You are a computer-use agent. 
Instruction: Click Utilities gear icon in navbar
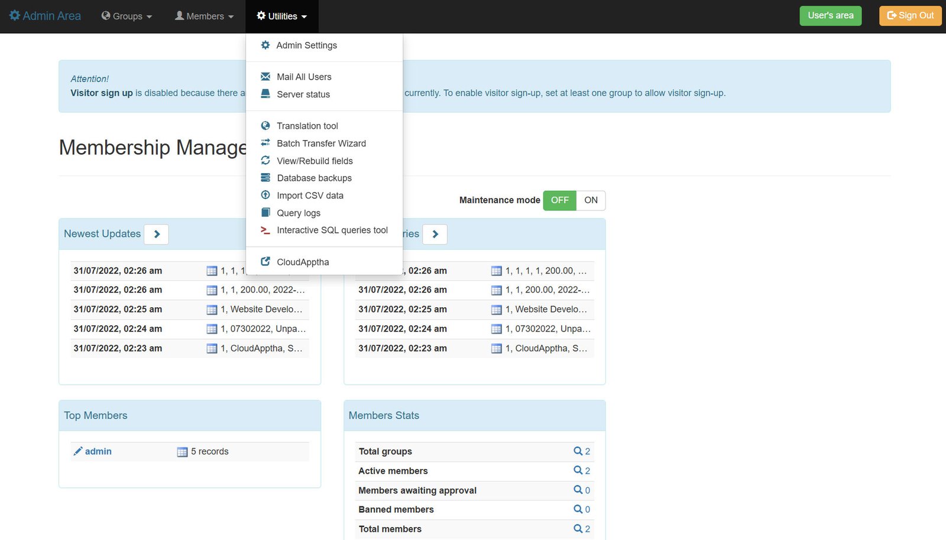tap(261, 15)
